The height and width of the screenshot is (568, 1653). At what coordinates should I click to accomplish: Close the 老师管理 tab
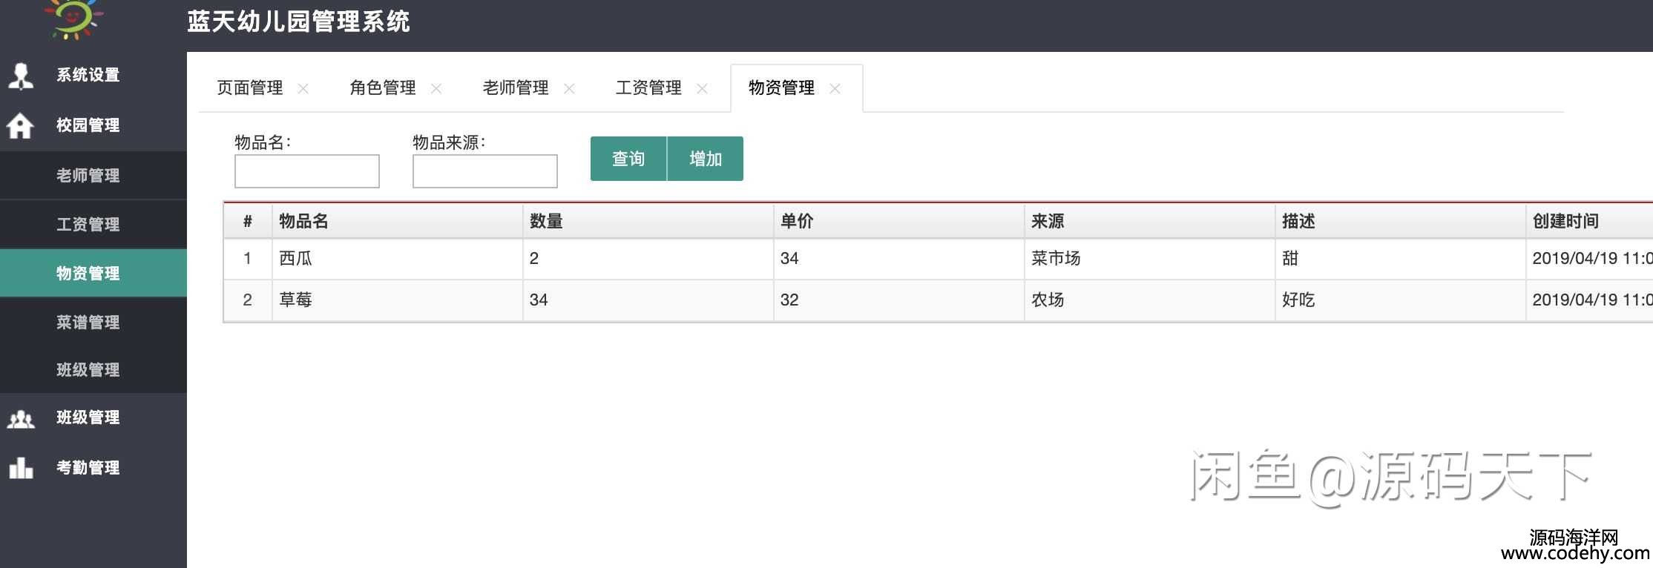point(569,88)
